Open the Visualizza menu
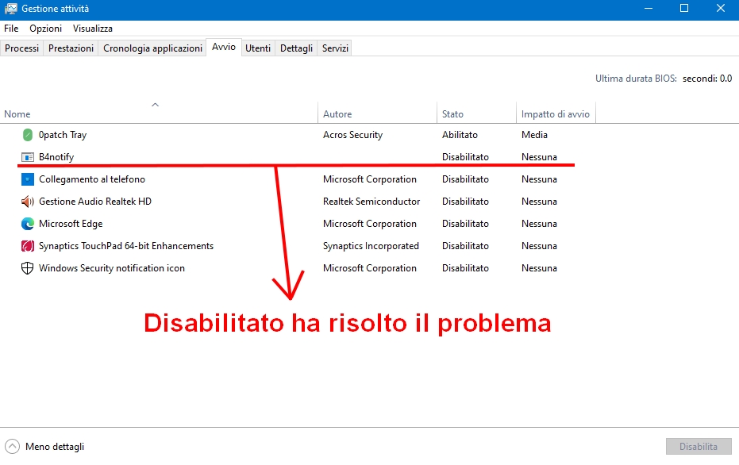Screen dimensions: 739x465 93,29
